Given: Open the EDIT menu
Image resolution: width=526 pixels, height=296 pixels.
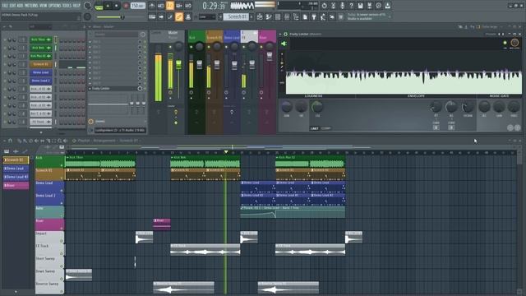Looking at the screenshot, I should click(12, 6).
